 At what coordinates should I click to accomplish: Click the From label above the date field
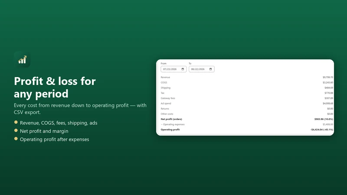point(164,63)
